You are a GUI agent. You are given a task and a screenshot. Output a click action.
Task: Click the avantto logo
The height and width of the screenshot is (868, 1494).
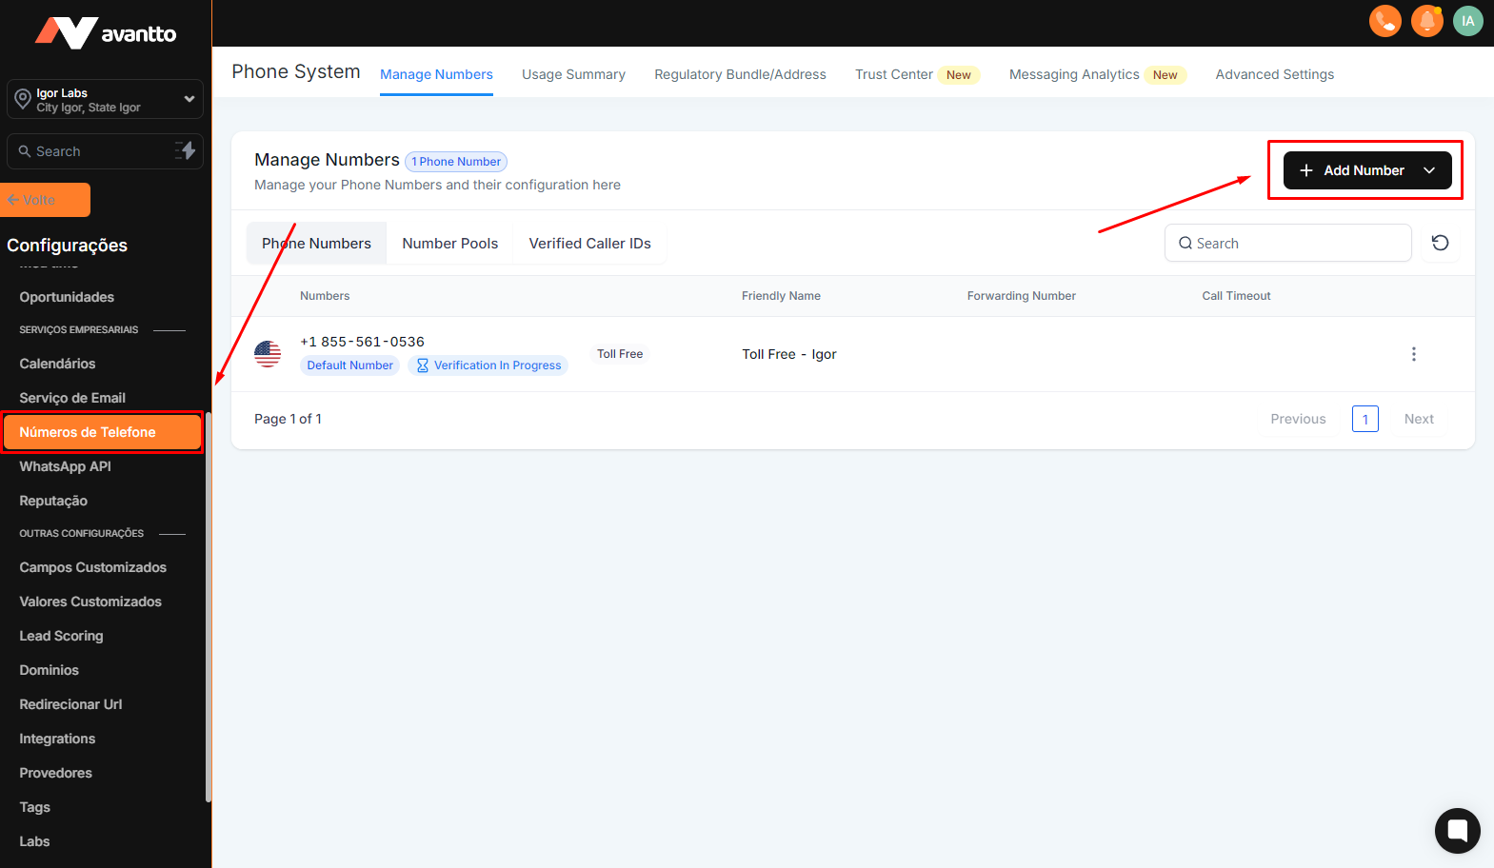pos(106,33)
